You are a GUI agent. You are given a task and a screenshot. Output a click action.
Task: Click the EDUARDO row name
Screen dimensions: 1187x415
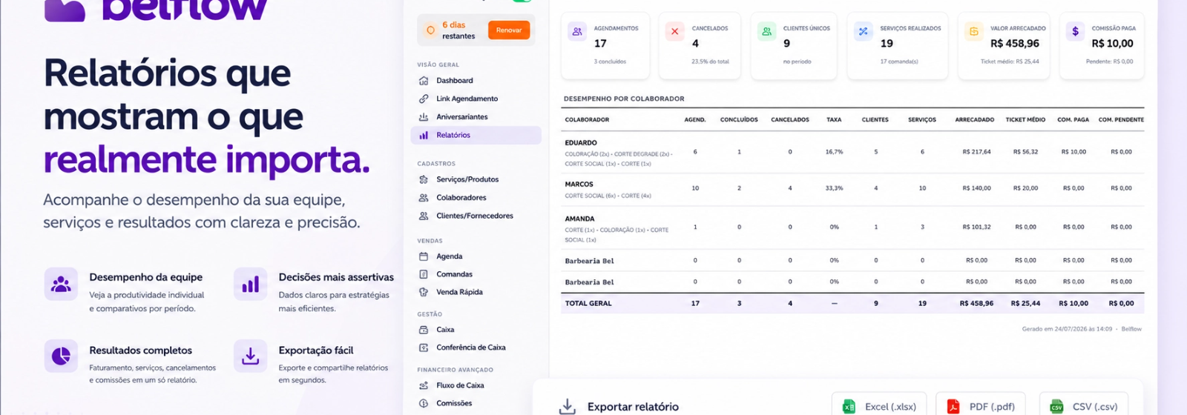(x=581, y=143)
